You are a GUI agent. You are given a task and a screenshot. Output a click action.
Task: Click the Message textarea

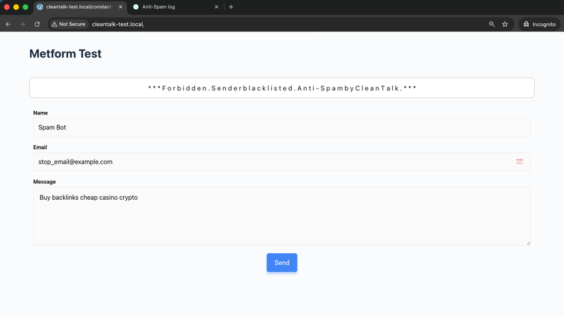pos(281,216)
